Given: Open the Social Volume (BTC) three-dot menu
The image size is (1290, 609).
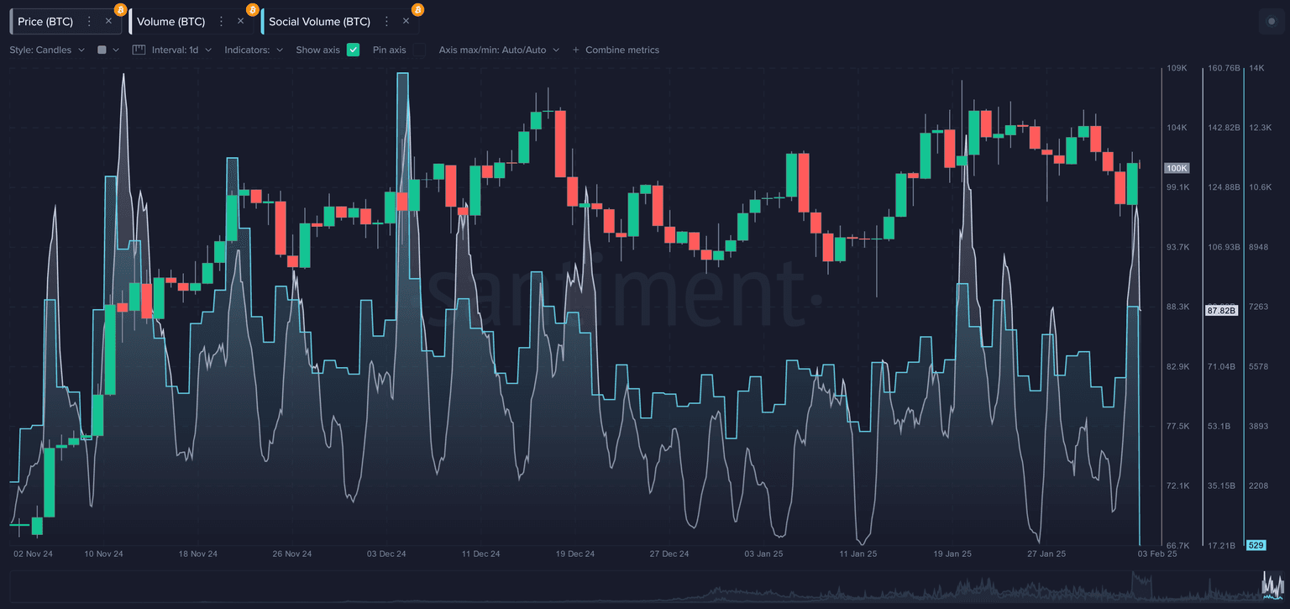Looking at the screenshot, I should (386, 22).
